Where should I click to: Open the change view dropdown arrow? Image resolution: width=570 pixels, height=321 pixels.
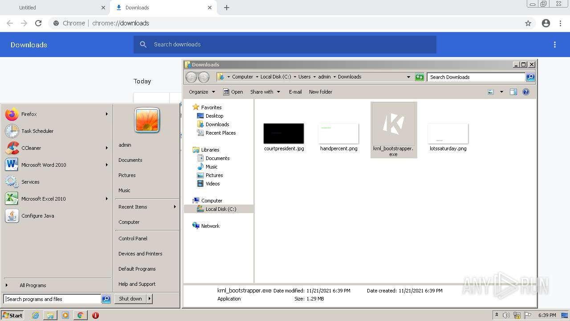(x=501, y=92)
